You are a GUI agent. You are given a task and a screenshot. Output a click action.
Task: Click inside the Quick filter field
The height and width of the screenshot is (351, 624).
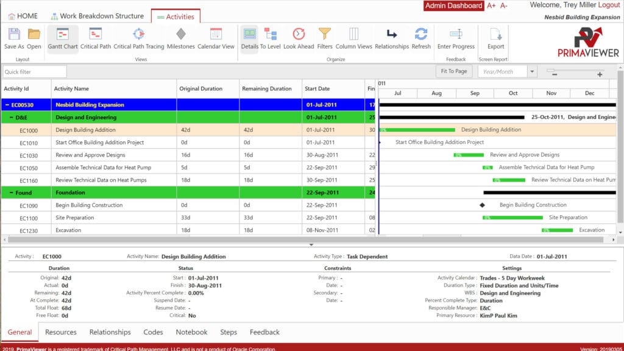coord(34,71)
